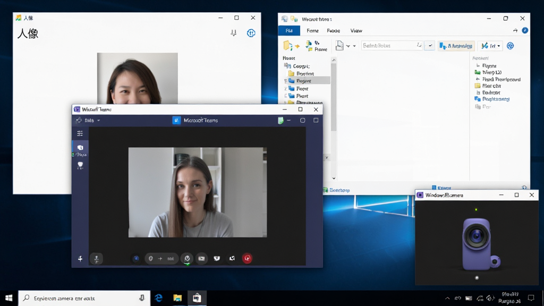
Task: Click refresh icon inside explorer search field
Action: (x=419, y=45)
